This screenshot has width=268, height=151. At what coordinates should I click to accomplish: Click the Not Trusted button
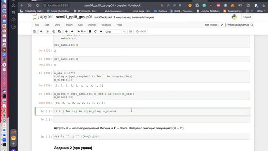click(x=211, y=25)
